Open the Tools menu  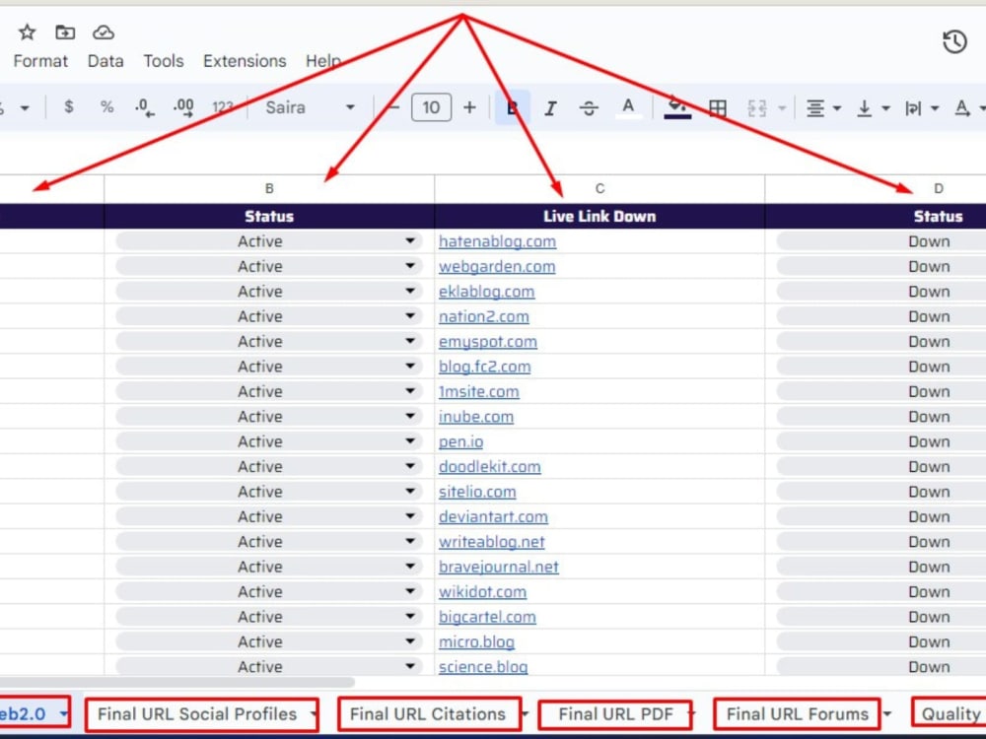[164, 61]
